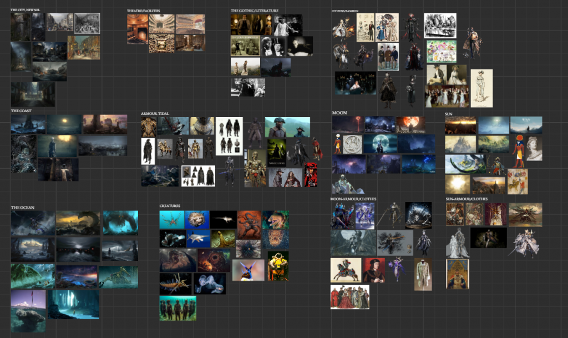Select the red eclipse ring over dark landscape
This screenshot has height=338, width=568.
tap(348, 125)
